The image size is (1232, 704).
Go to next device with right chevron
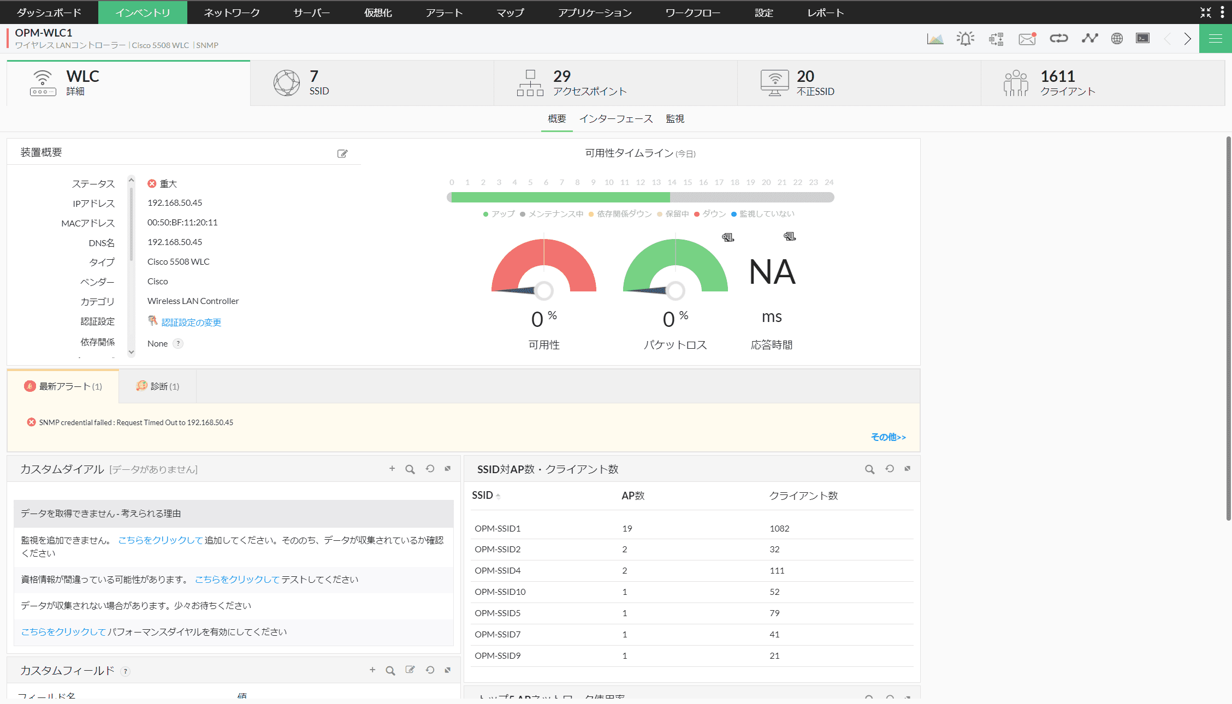tap(1187, 38)
